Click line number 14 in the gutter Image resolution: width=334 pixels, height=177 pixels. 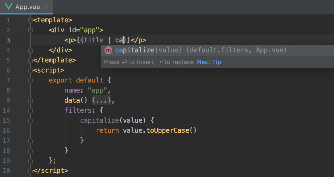[x=6, y=110]
